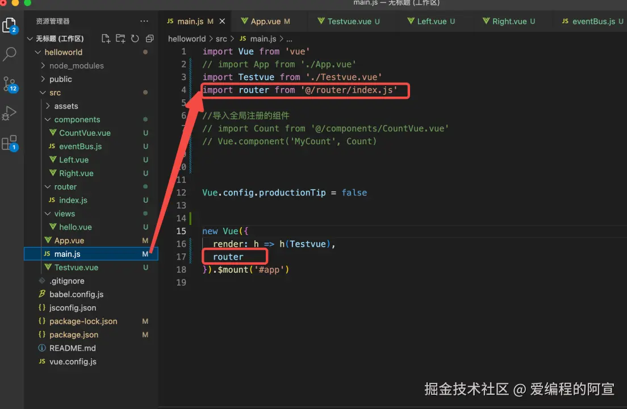Open App.vue in the file tree

click(x=91, y=240)
